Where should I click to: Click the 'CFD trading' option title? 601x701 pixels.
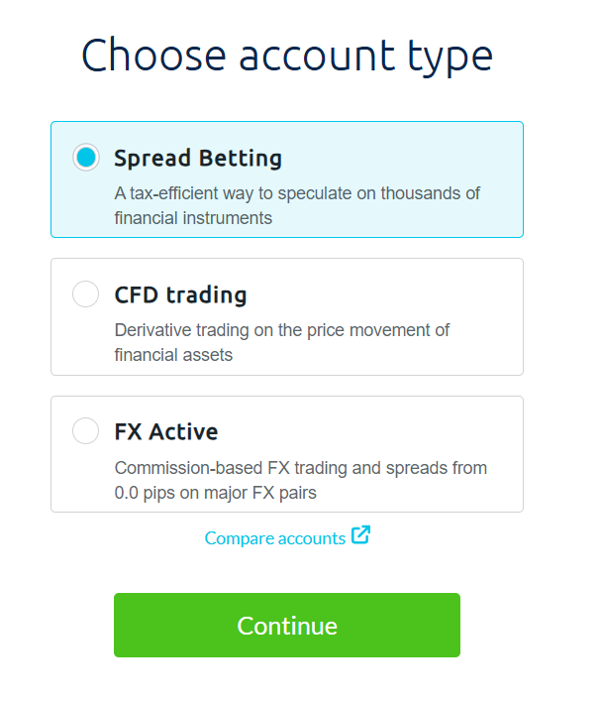point(180,294)
